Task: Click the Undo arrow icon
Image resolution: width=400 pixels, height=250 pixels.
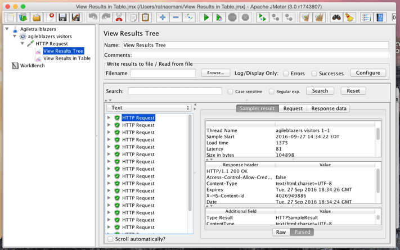Action: coord(93,17)
